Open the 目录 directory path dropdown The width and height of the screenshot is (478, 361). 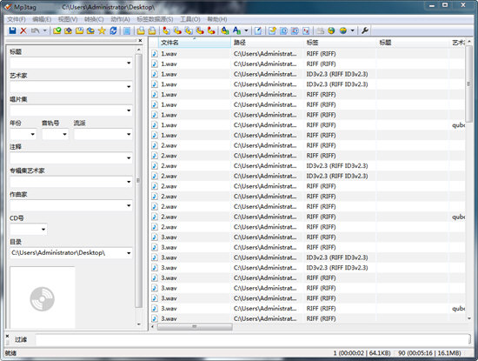click(129, 253)
